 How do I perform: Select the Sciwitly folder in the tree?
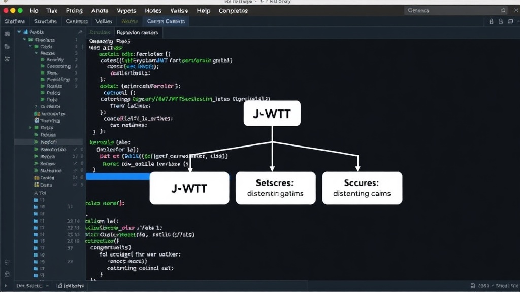tap(55, 60)
